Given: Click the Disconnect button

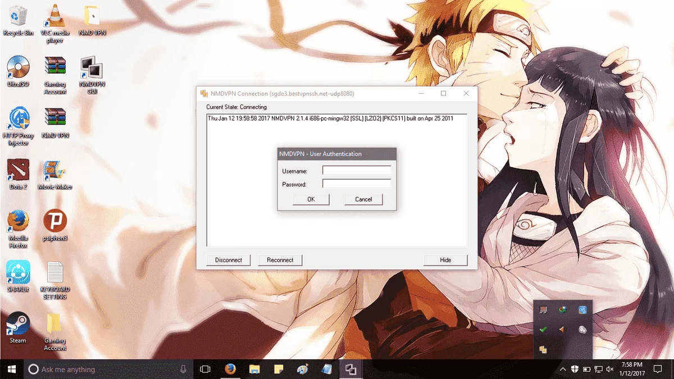Looking at the screenshot, I should pos(229,260).
